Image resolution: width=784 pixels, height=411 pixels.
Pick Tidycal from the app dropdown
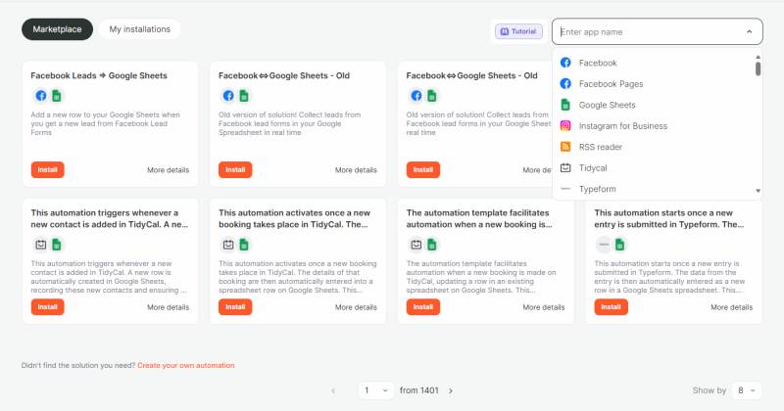click(593, 168)
